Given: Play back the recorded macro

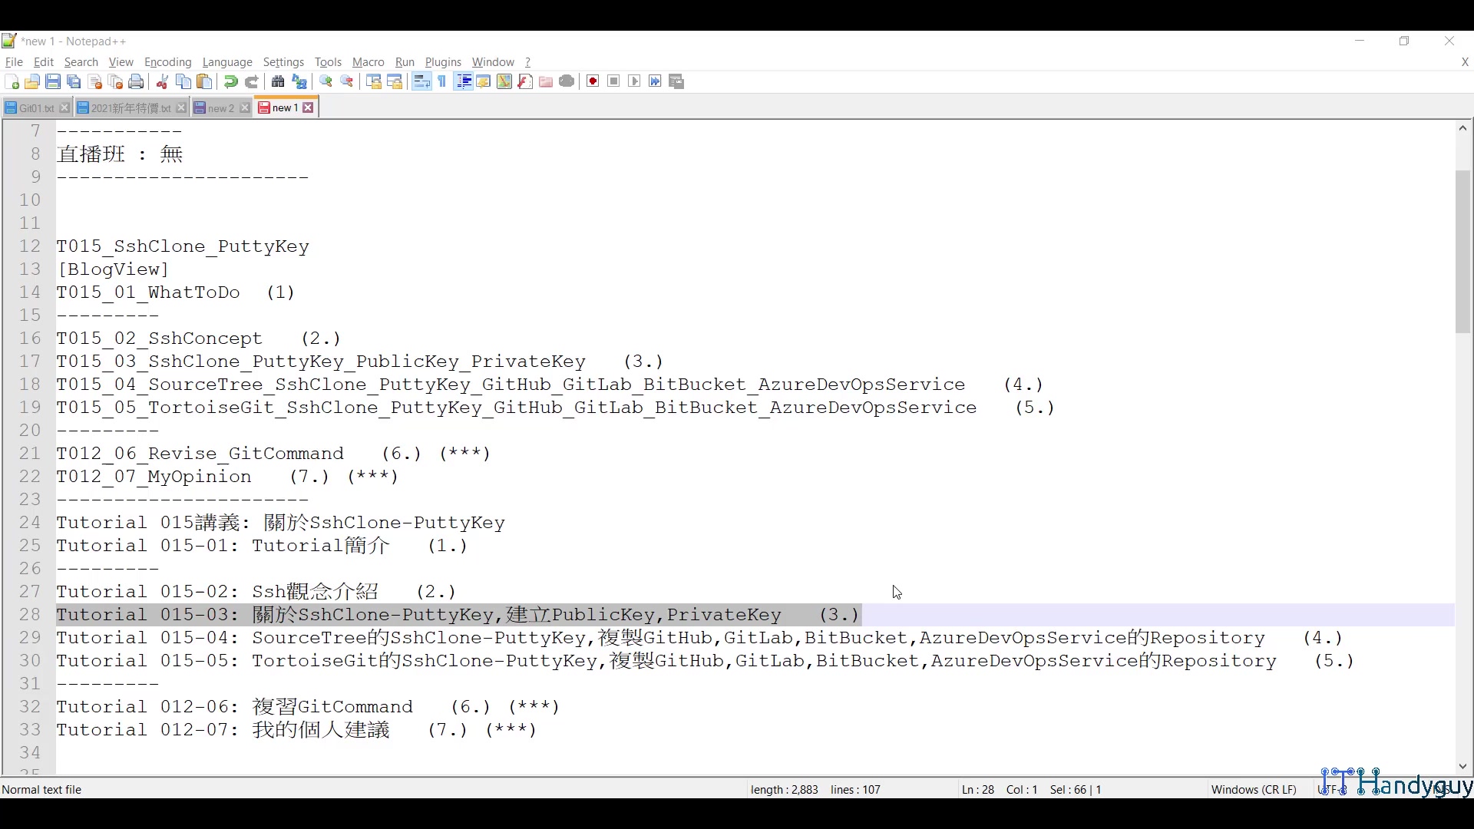Looking at the screenshot, I should [x=634, y=81].
